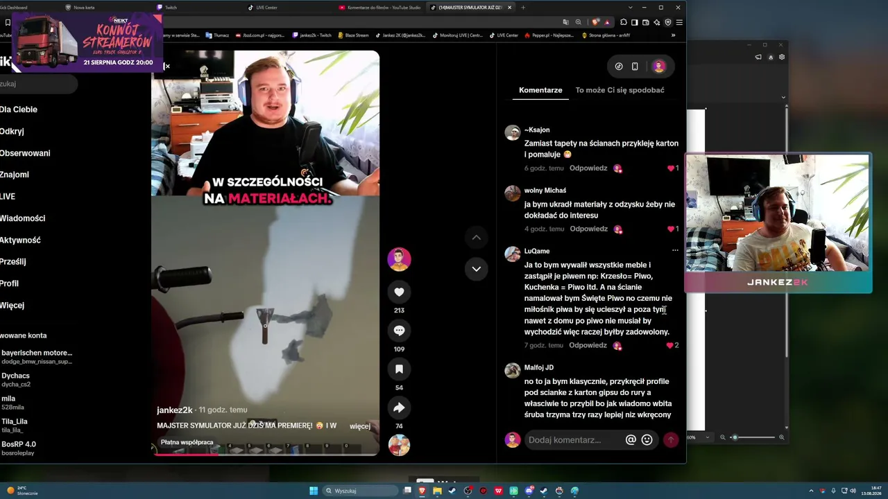The image size is (888, 499).
Task: Like the jankez2k video with the heart icon
Action: coord(399,292)
